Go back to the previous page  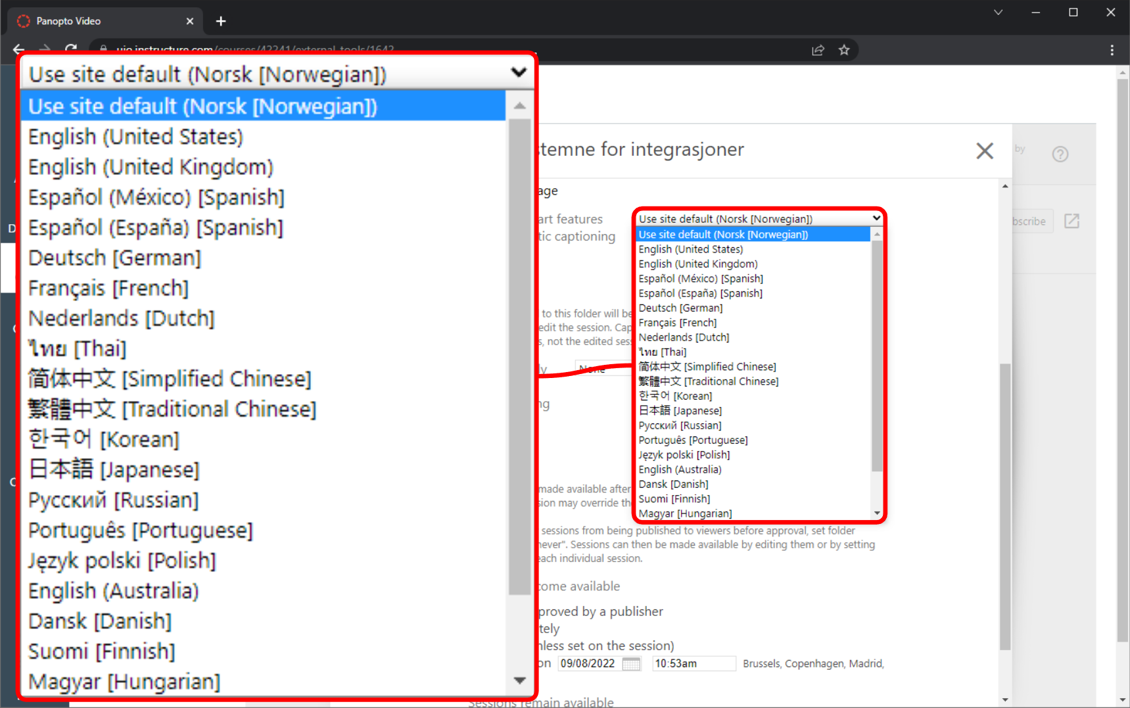(x=18, y=49)
